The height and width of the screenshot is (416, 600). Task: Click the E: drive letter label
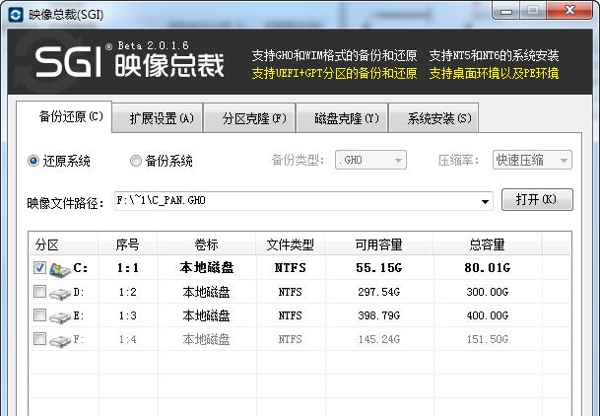[x=79, y=315]
